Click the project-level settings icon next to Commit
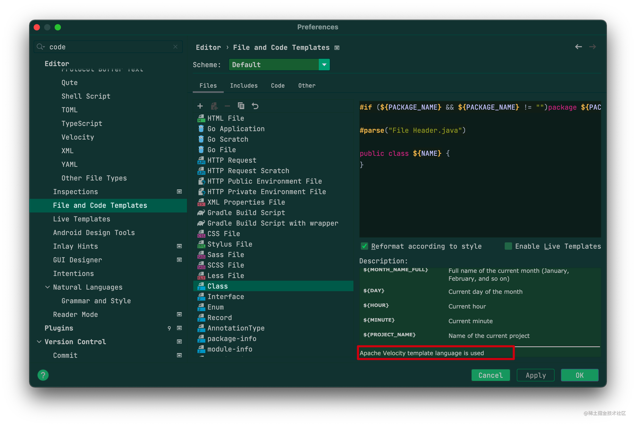Screen dimensions: 636x426 click(x=179, y=355)
